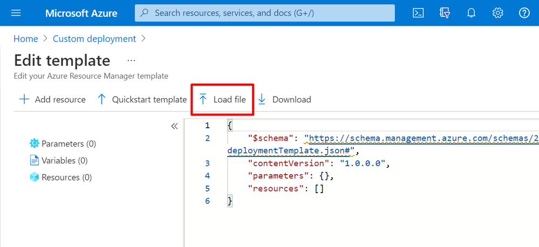Click line number 6 in the gutter
Screen dimensions: 539x247
(x=207, y=201)
